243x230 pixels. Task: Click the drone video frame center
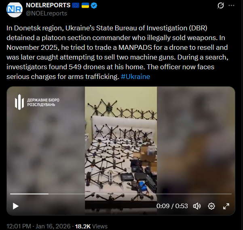pos(121,151)
